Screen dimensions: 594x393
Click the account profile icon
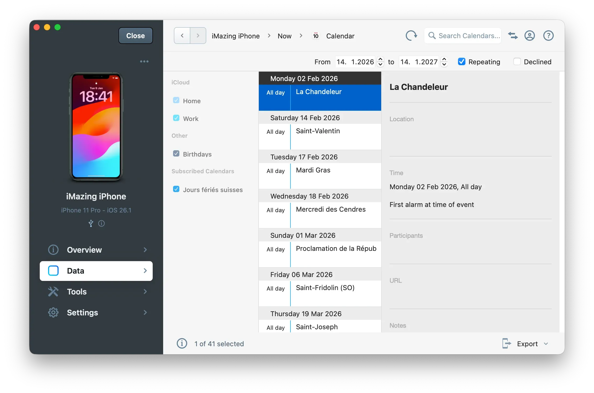[530, 36]
